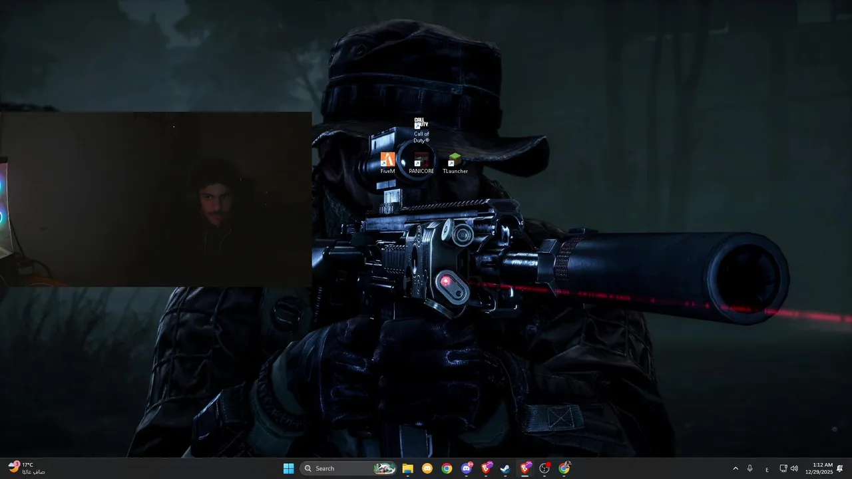Viewport: 852px width, 479px height.
Task: Select the PANICORE desktop shortcut
Action: coord(421,163)
